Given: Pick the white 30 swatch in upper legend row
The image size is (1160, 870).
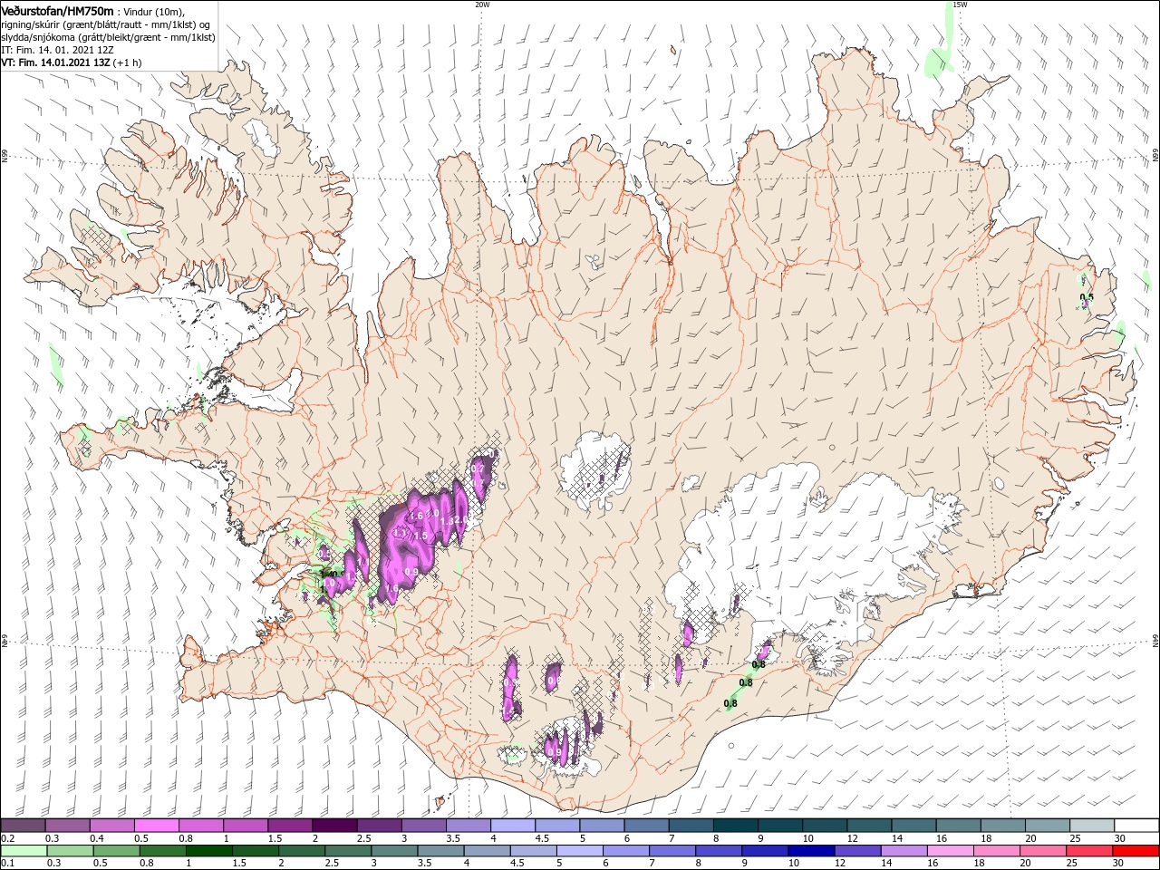Looking at the screenshot, I should coord(1136,826).
